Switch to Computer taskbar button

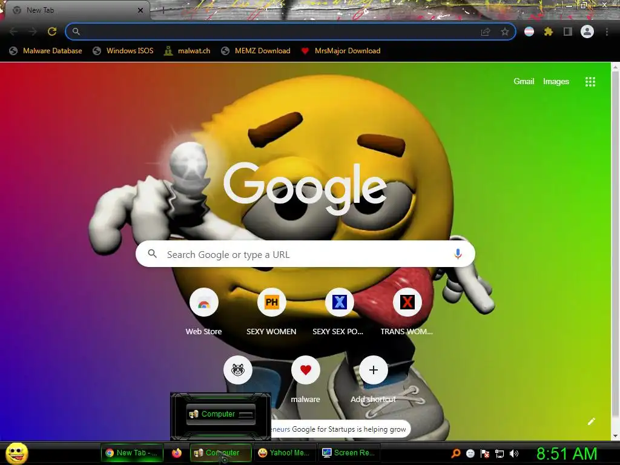tap(220, 453)
